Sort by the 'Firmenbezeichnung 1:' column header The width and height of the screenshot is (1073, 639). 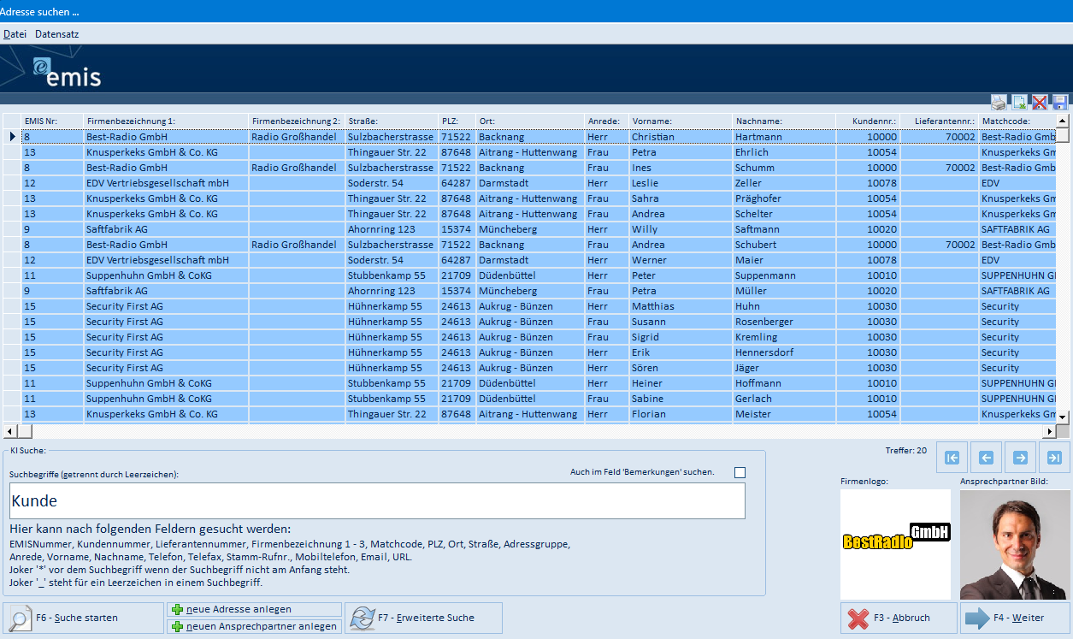[x=167, y=121]
